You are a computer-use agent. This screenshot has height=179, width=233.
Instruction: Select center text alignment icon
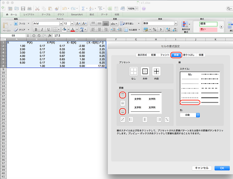click(99, 30)
